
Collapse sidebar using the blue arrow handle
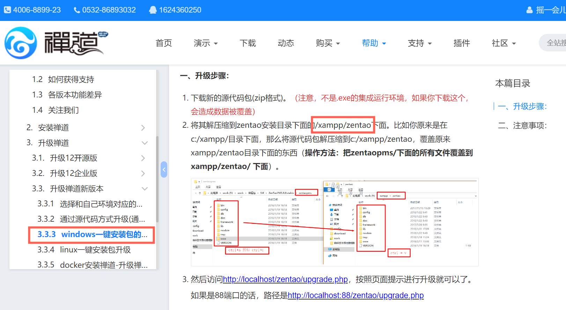pos(164,170)
